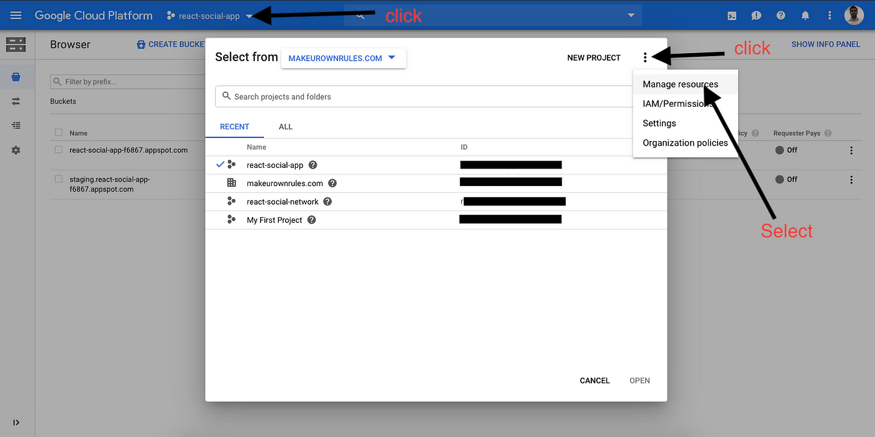875x437 pixels.
Task: Expand the sidebar with bottom toggle arrow
Action: [x=16, y=423]
